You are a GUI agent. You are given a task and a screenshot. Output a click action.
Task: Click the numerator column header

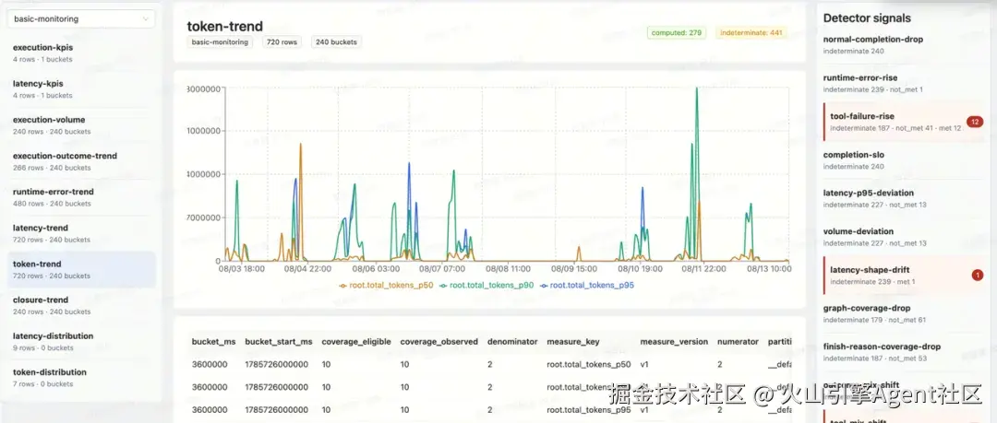(x=739, y=342)
